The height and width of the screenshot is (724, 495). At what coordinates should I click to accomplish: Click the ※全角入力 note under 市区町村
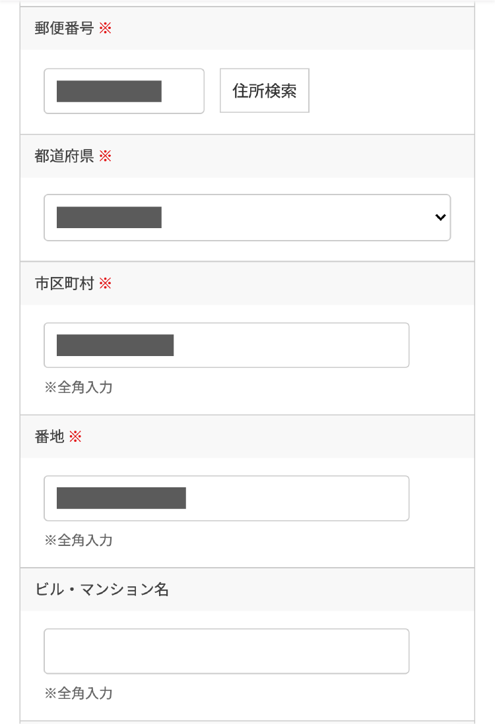point(78,388)
